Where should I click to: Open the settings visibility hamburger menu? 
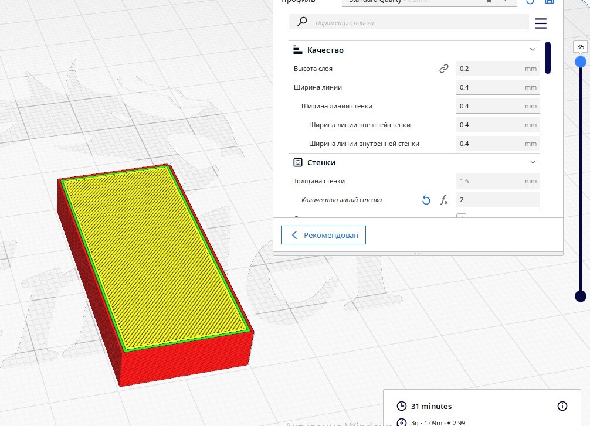[541, 23]
